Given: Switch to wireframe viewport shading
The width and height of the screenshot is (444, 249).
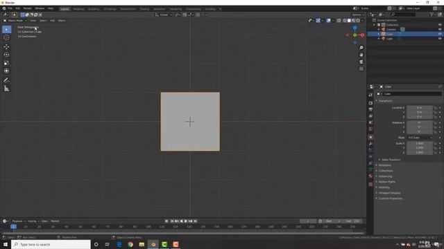Looking at the screenshot, I should [345, 21].
